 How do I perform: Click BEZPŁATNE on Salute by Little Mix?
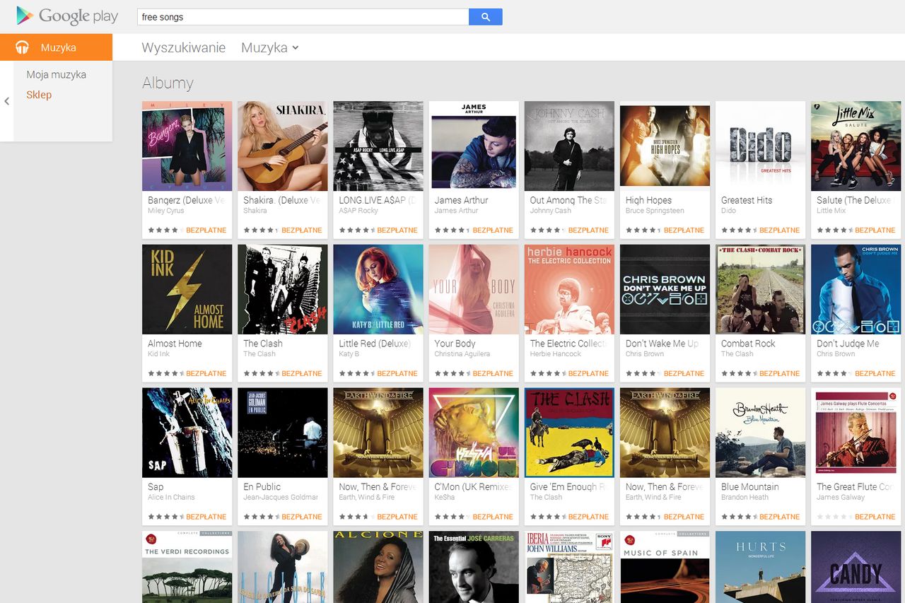point(875,230)
